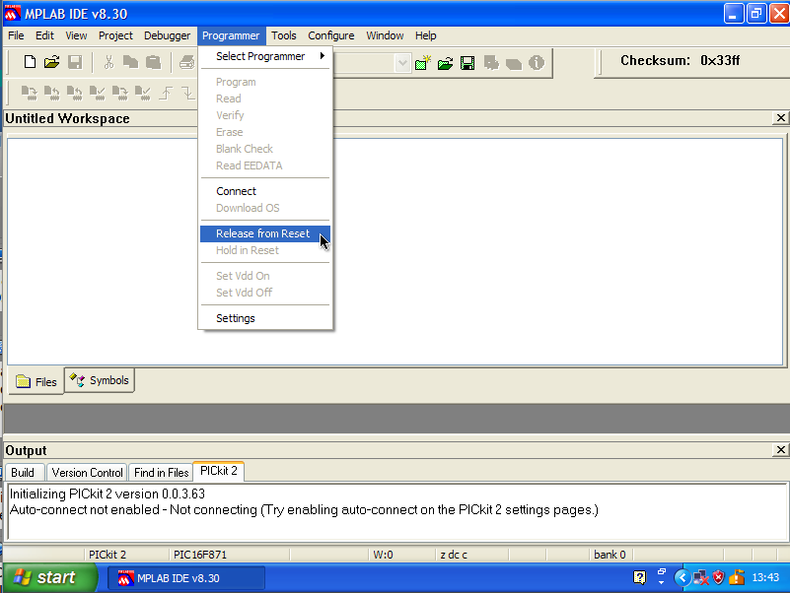Open the build configuration dropdown arrow
This screenshot has height=593, width=790.
point(402,63)
